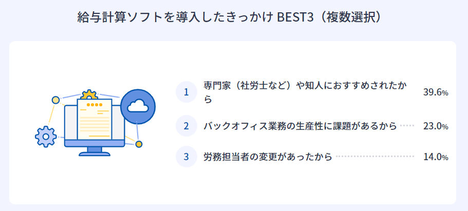The image size is (468, 211).
Task: Select the rank 3 number badge
Action: tap(186, 157)
